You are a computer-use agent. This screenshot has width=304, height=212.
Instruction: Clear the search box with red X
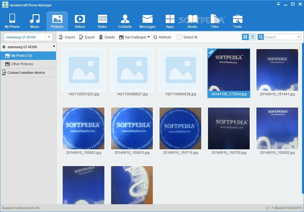(x=299, y=37)
